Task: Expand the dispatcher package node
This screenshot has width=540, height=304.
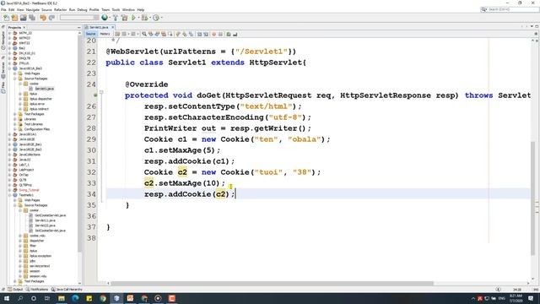Action: click(20, 241)
